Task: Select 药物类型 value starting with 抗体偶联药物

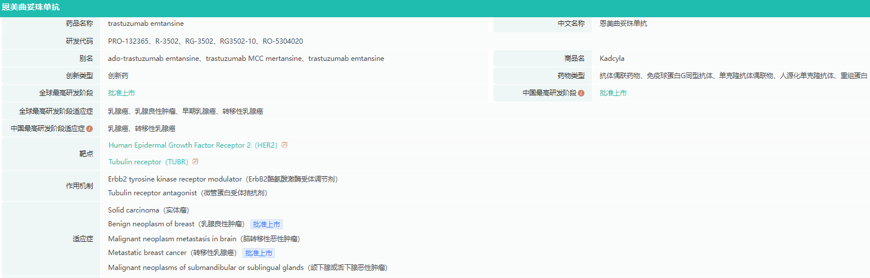Action: 734,76
